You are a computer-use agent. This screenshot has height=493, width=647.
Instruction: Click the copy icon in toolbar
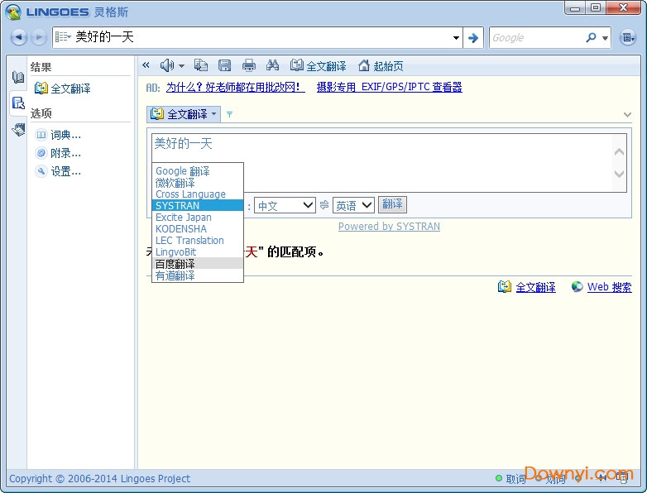201,65
